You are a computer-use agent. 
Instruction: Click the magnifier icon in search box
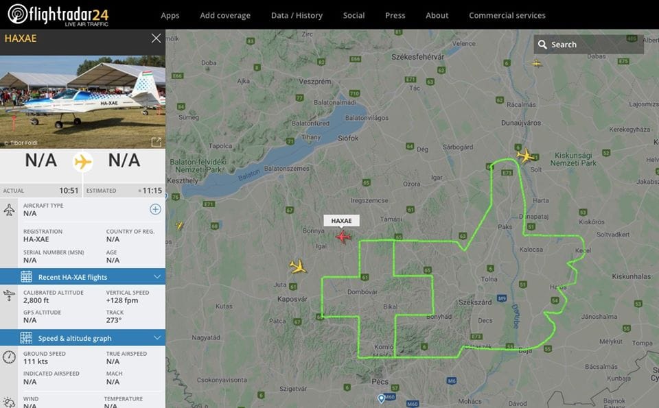pyautogui.click(x=542, y=45)
